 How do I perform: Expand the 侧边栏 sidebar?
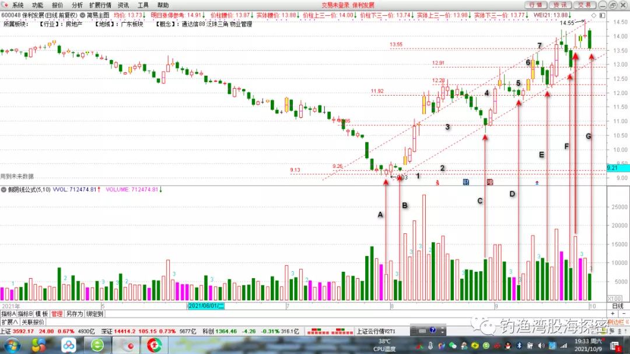click(x=617, y=321)
